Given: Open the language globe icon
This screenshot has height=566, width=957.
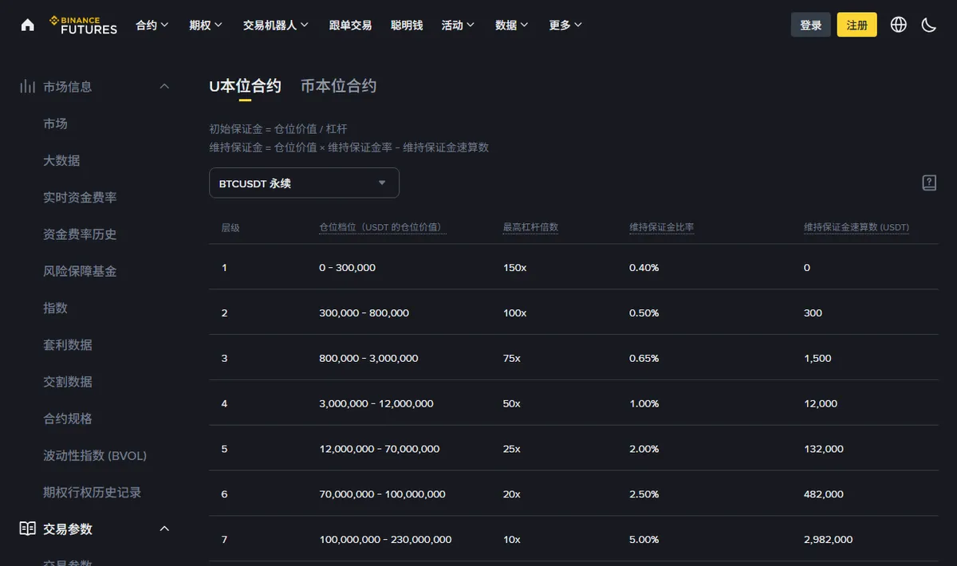Looking at the screenshot, I should pyautogui.click(x=899, y=25).
